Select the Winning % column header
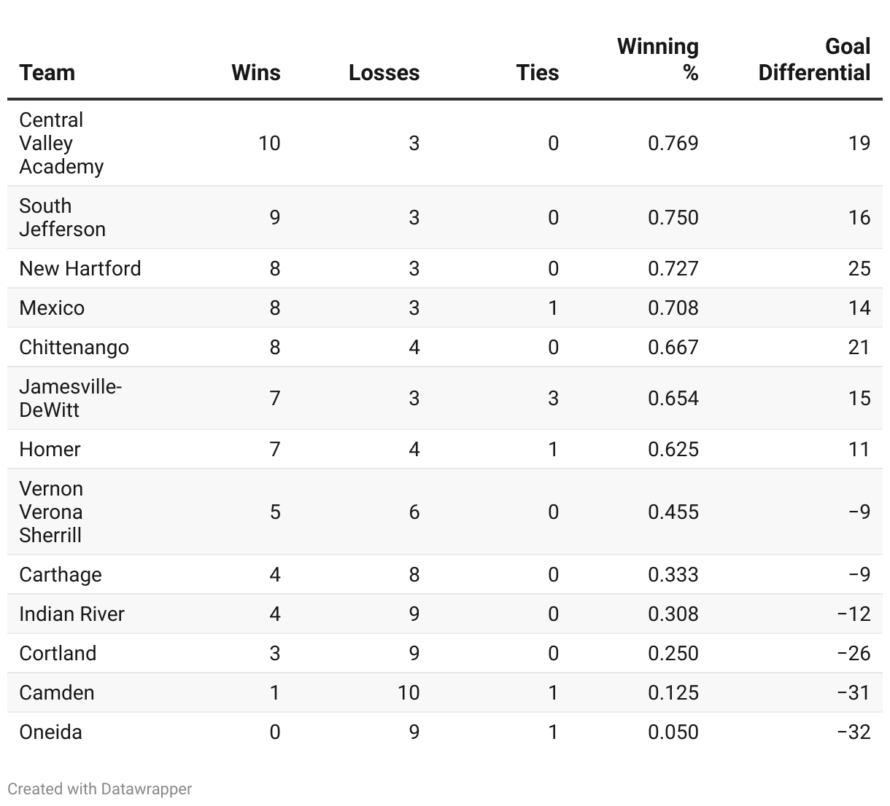Screen dimensions: 890x806 658,60
